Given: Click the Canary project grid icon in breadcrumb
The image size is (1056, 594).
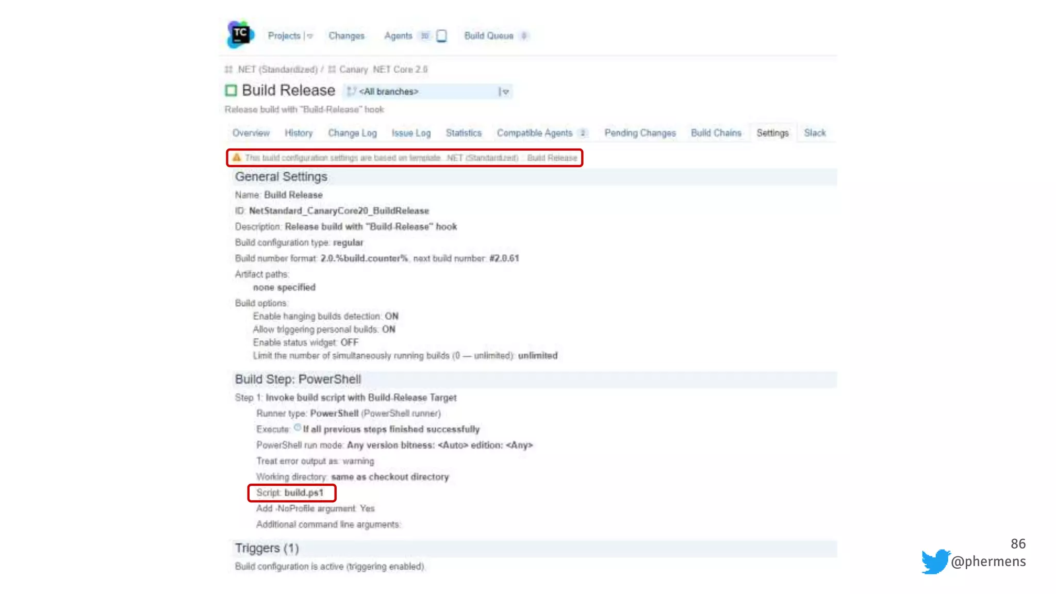Looking at the screenshot, I should click(332, 69).
